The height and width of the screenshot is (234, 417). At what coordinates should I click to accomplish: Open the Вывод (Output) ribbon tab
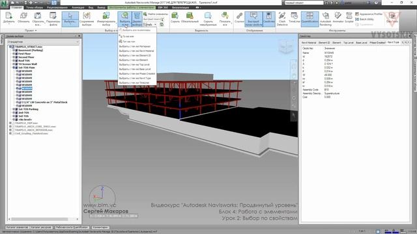[x=101, y=7]
